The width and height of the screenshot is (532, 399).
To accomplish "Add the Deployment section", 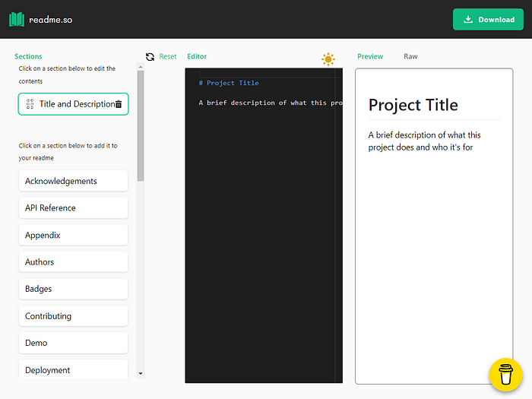I will tap(73, 369).
